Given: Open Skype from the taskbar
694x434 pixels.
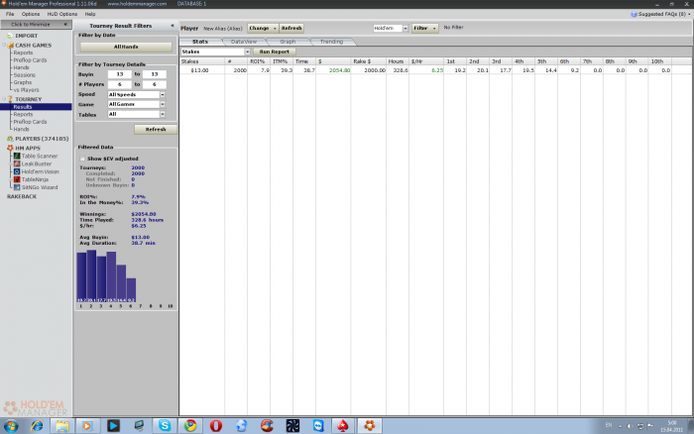Looking at the screenshot, I should coord(165,426).
